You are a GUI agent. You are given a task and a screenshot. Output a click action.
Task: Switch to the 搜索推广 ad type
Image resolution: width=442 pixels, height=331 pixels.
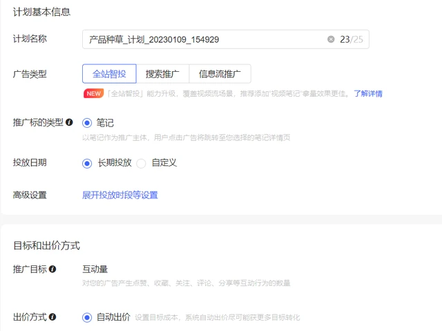(x=162, y=74)
